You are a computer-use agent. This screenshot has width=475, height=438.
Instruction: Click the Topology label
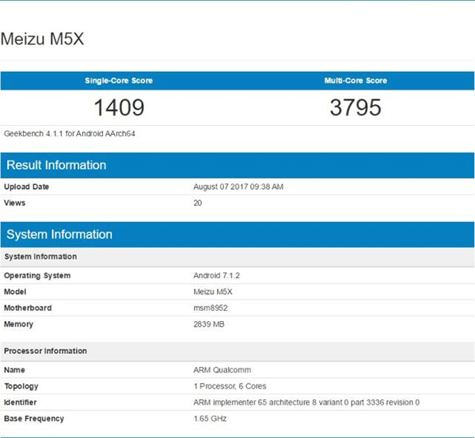click(x=21, y=387)
